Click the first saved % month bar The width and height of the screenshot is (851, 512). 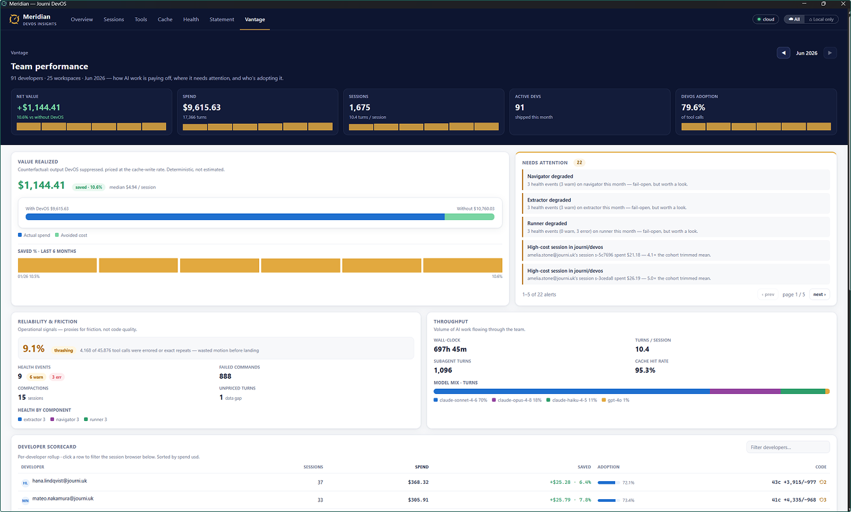point(57,265)
